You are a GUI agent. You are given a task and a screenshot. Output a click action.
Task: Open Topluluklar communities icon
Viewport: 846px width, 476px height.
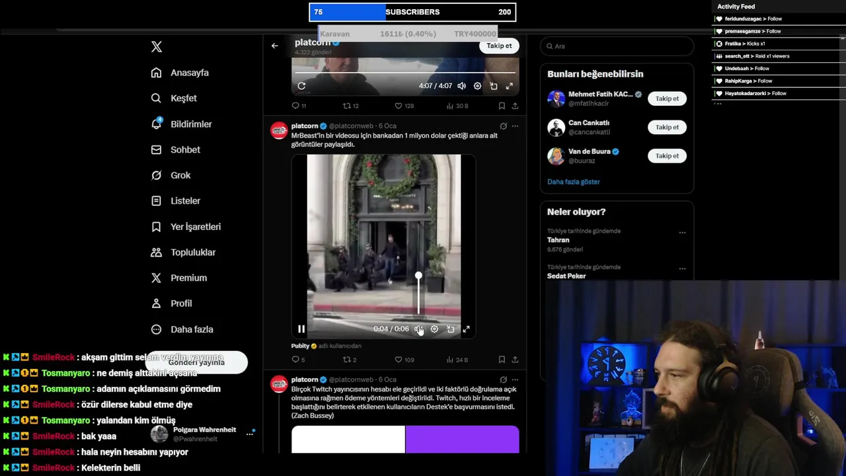coord(156,253)
